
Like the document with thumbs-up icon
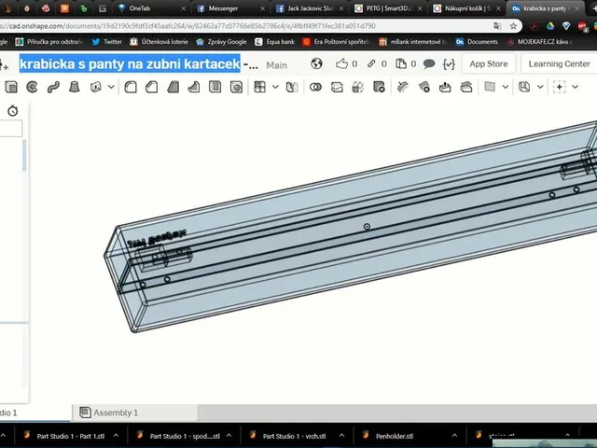pos(341,63)
